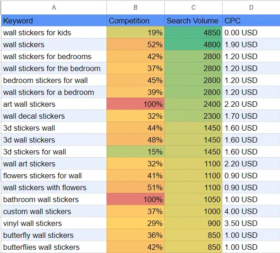Select the 'wall decal stickers' cell

coord(54,116)
